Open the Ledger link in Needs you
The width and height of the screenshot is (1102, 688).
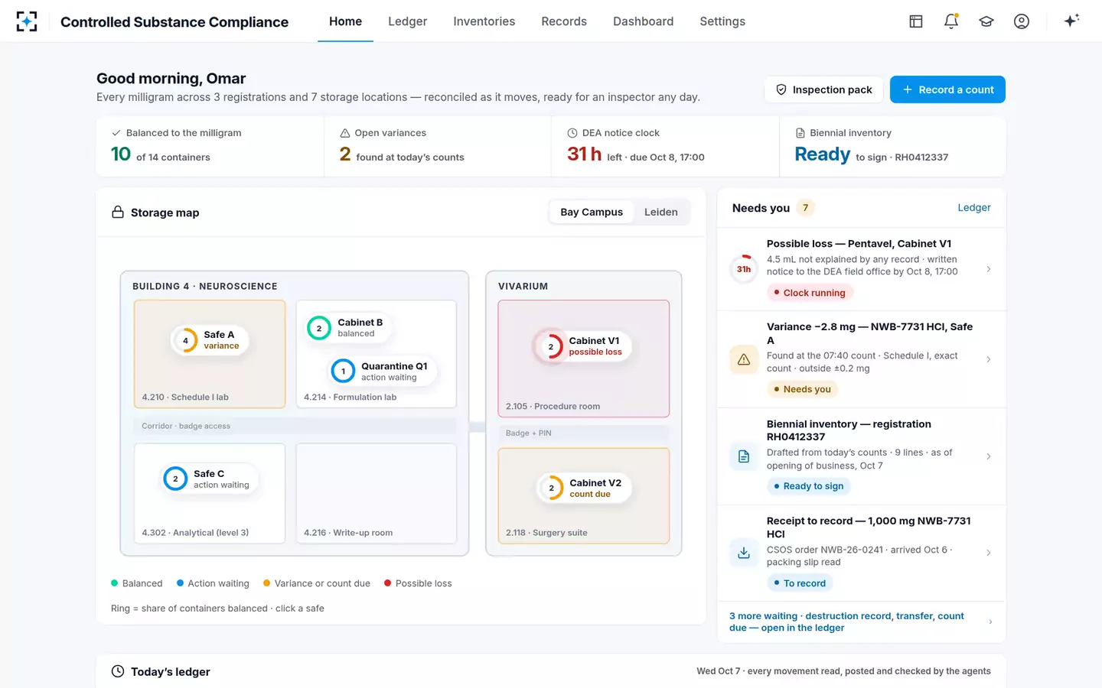click(x=974, y=207)
